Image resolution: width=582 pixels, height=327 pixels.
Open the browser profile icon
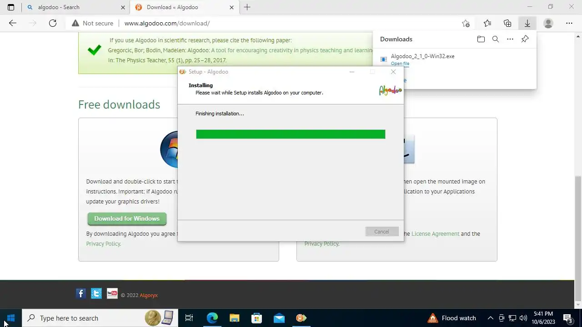coord(548,23)
